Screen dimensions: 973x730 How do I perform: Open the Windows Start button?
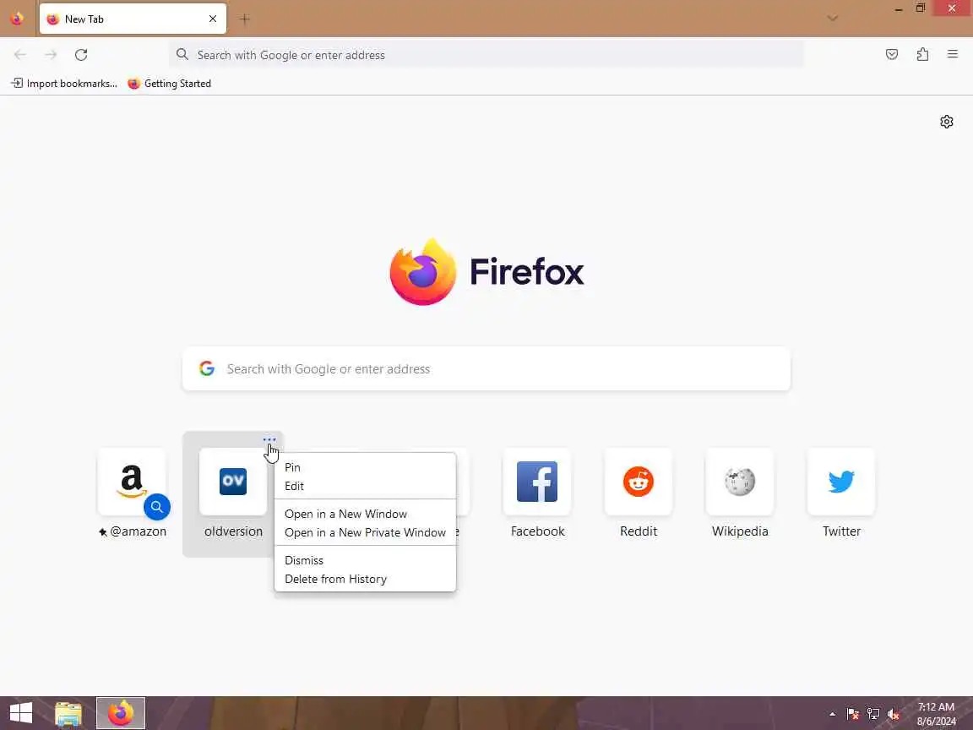pyautogui.click(x=21, y=712)
